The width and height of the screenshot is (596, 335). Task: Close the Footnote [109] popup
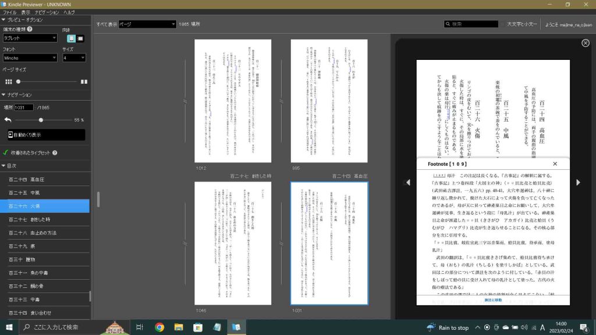tap(555, 163)
